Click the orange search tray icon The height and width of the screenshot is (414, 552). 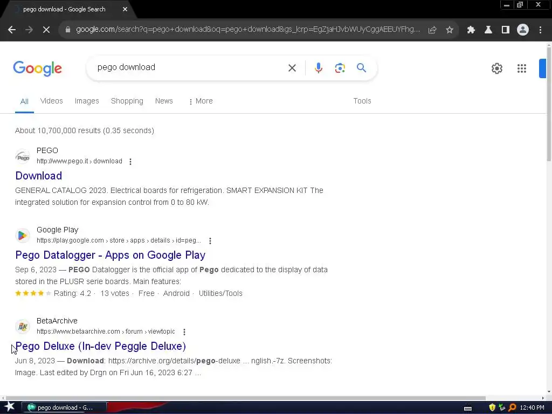[x=512, y=408]
